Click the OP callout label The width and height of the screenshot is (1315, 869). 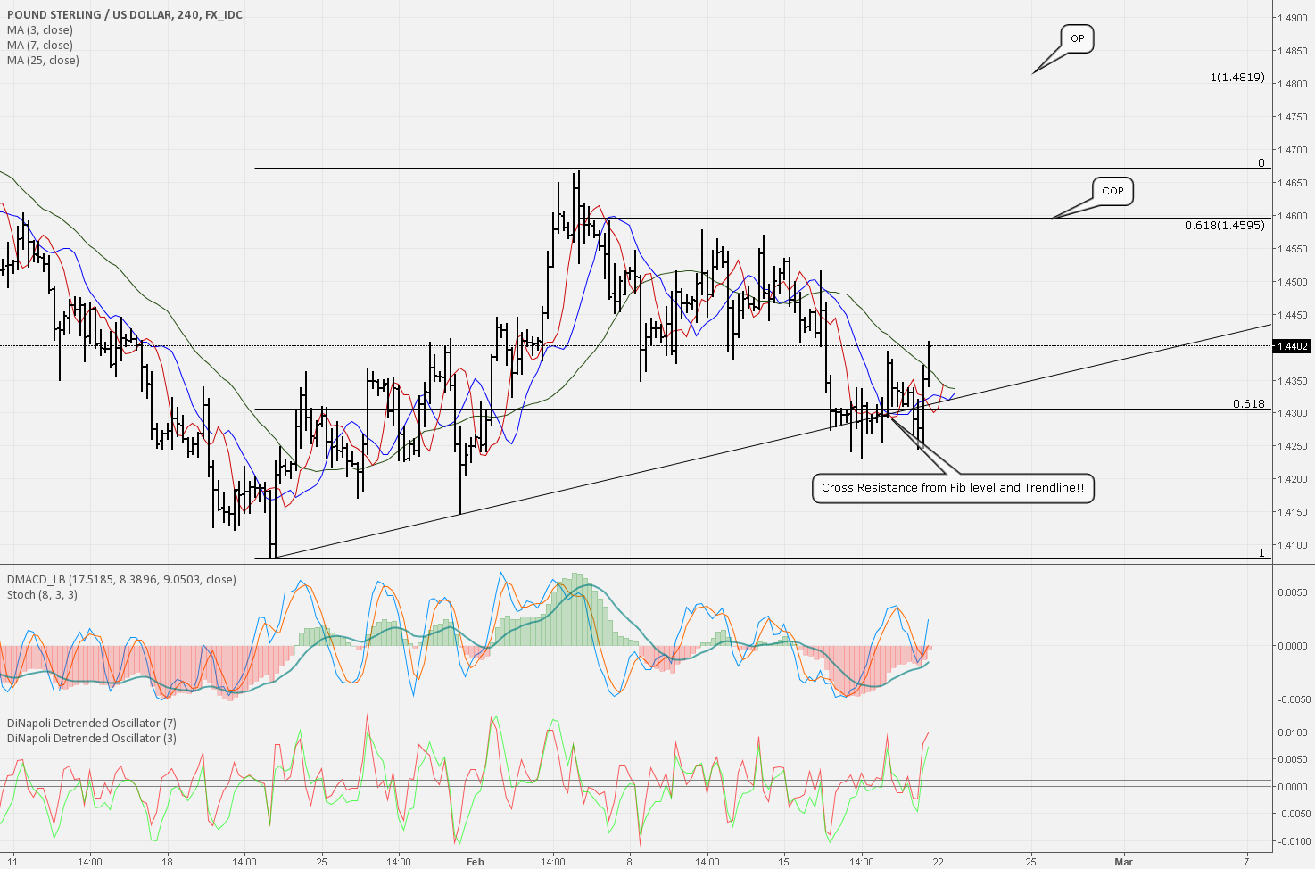[1078, 38]
